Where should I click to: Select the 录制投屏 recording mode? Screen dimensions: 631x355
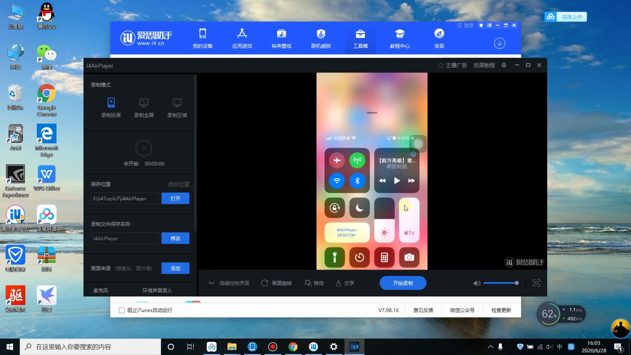point(111,107)
